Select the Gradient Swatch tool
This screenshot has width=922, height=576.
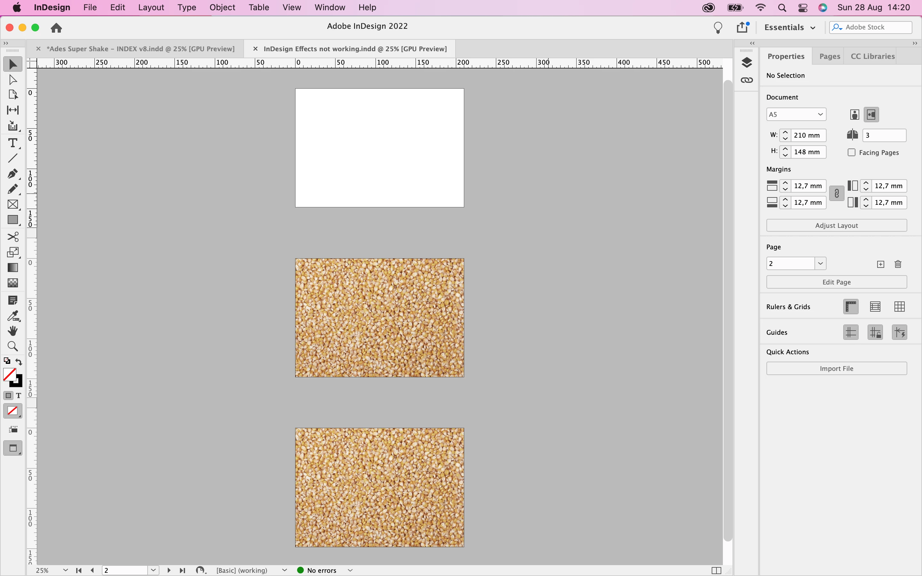[12, 268]
